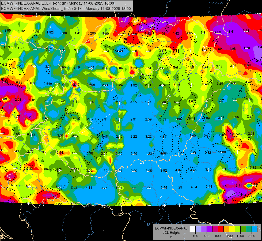The height and width of the screenshot is (241, 262).
Task: Click the wind shear value 4.64
Action: 194,187
